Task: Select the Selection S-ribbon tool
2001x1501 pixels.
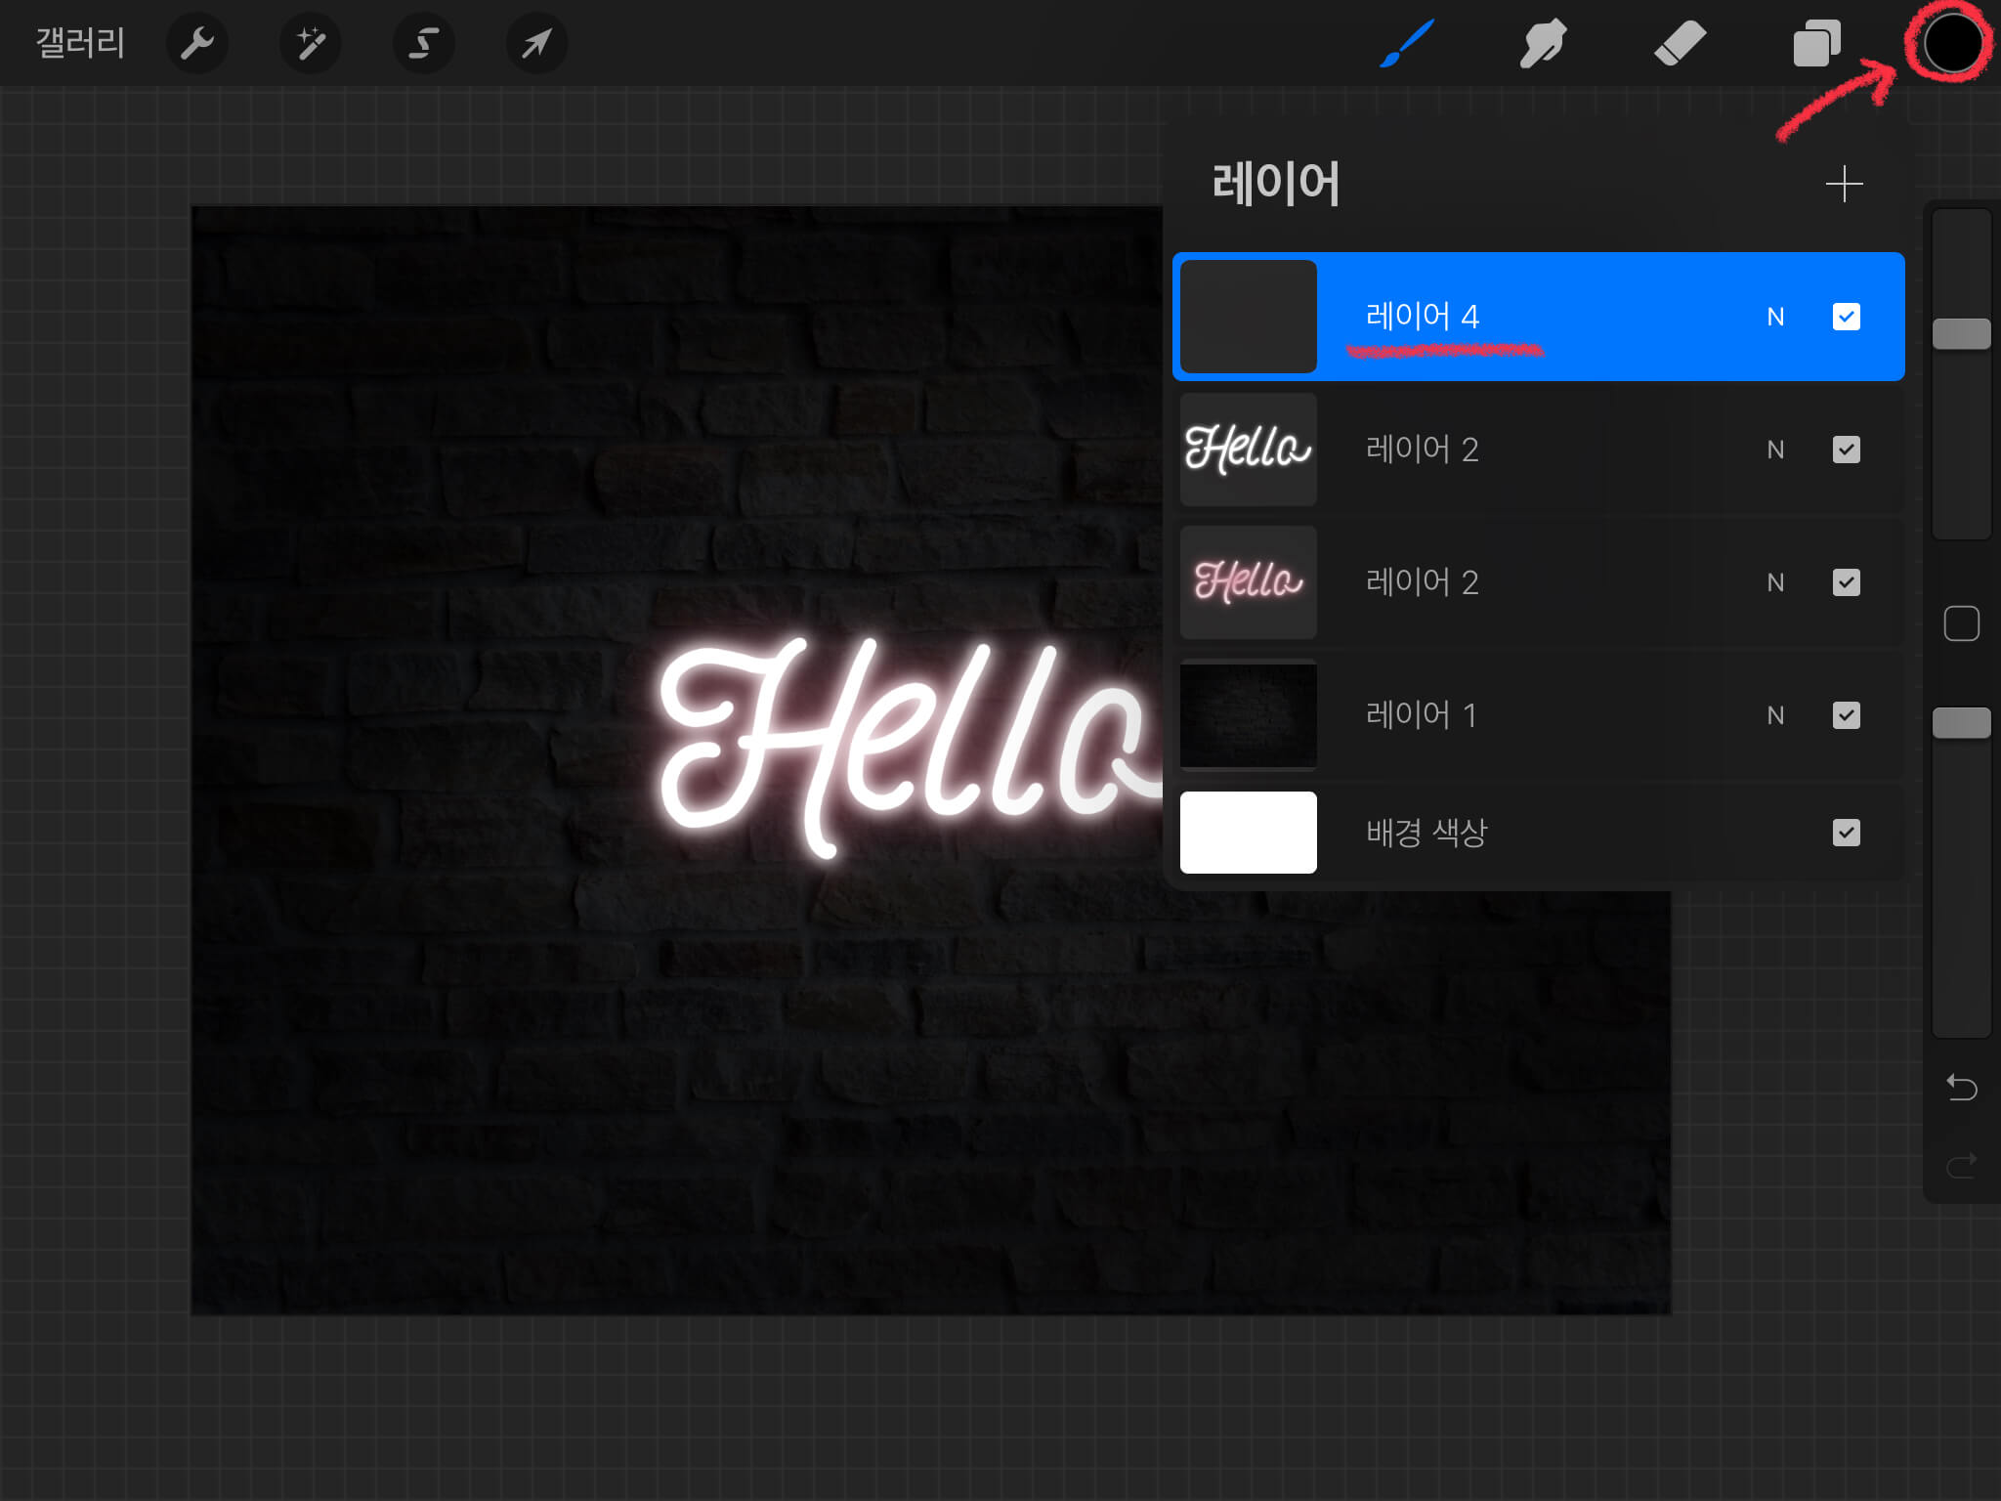Action: (x=423, y=43)
